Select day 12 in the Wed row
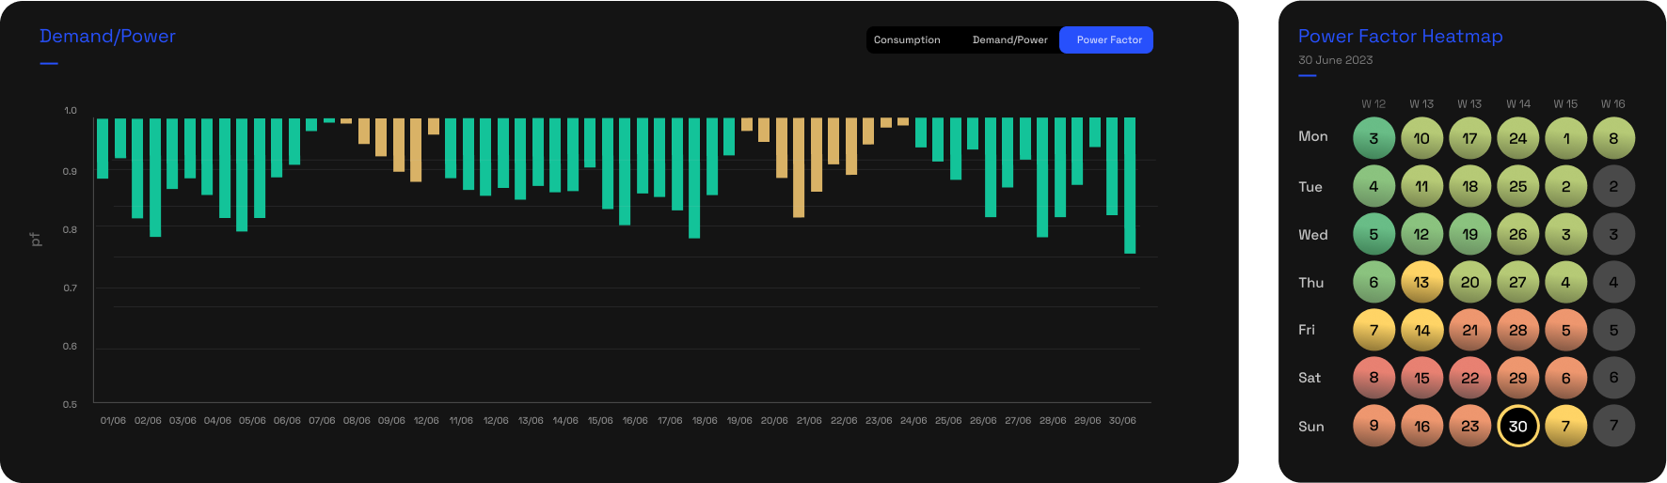Viewport: 1667px width, 483px height. coord(1421,234)
